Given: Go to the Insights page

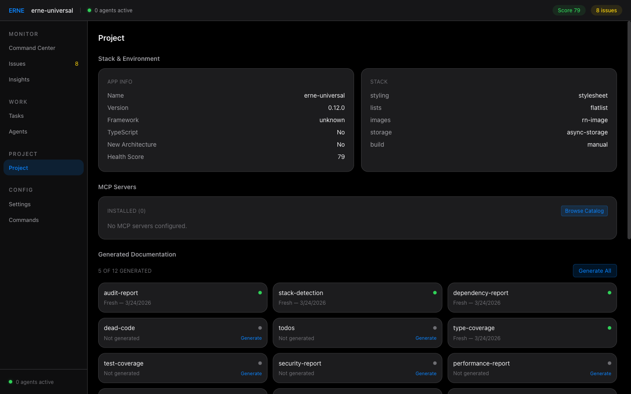Looking at the screenshot, I should 19,80.
